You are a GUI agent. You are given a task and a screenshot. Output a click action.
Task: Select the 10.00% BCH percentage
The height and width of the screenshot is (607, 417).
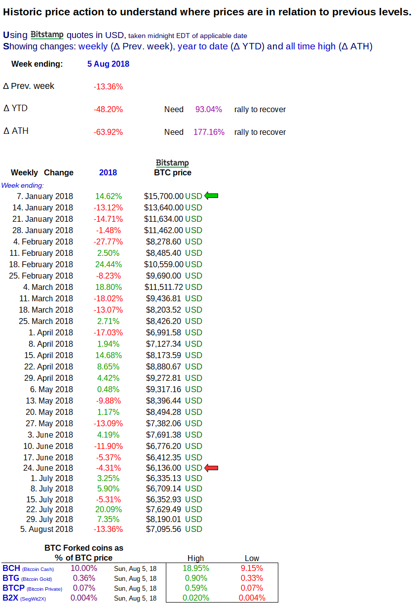tap(84, 568)
